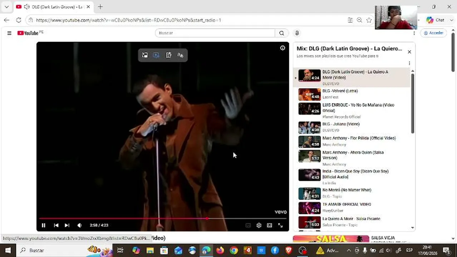The width and height of the screenshot is (457, 257).
Task: Open File Explorer from the taskbar
Action: 150,250
